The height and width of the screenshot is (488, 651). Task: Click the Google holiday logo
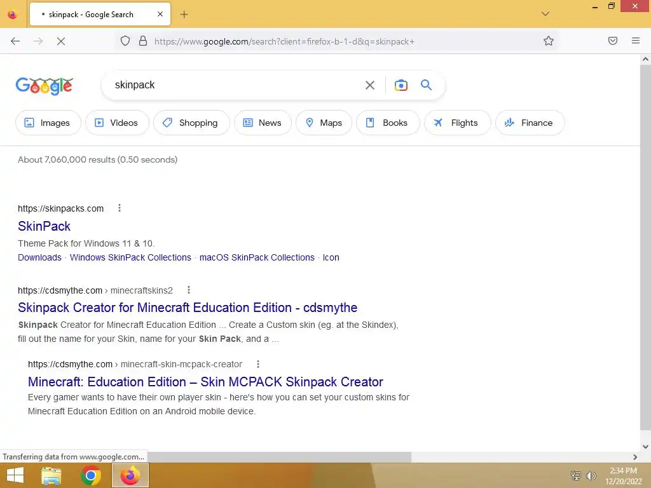tap(45, 86)
